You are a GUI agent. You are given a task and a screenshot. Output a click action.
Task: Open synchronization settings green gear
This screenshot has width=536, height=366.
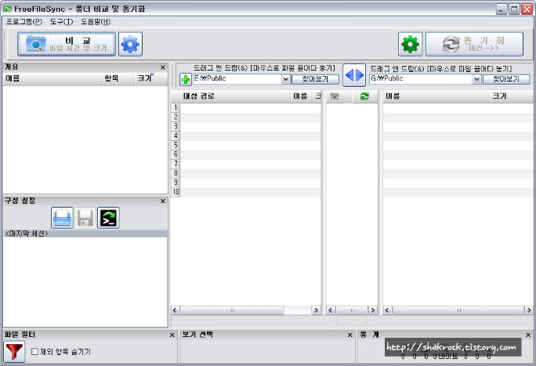pyautogui.click(x=410, y=44)
